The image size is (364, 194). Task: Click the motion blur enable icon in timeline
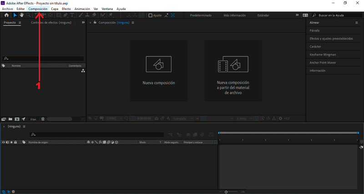click(x=202, y=134)
